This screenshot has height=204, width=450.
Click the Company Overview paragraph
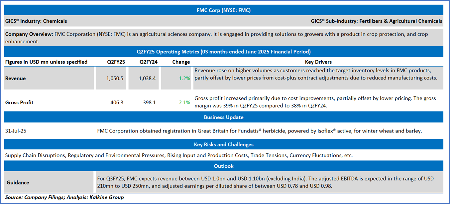click(217, 37)
